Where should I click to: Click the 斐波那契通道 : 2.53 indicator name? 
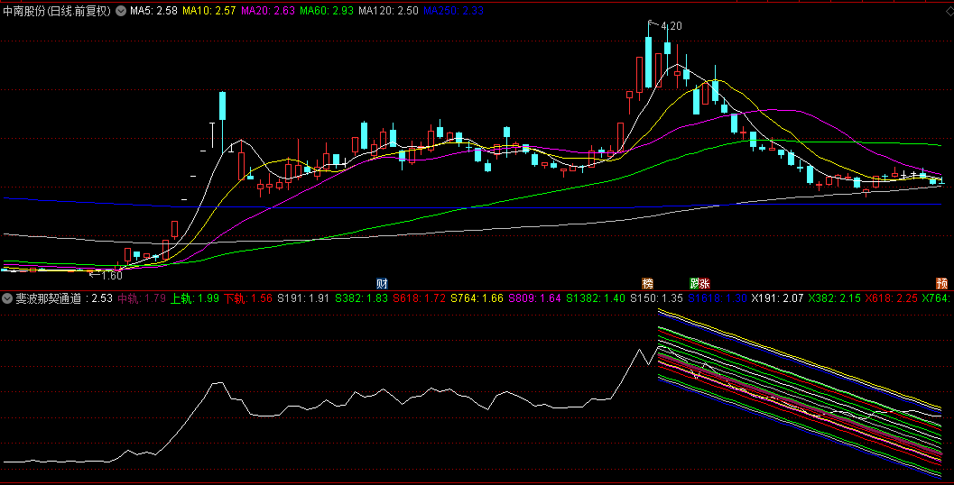pos(64,298)
